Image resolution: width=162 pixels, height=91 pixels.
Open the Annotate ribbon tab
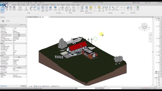33,5
